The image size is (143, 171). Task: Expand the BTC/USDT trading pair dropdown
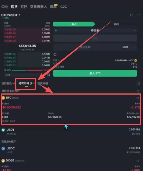[11, 15]
